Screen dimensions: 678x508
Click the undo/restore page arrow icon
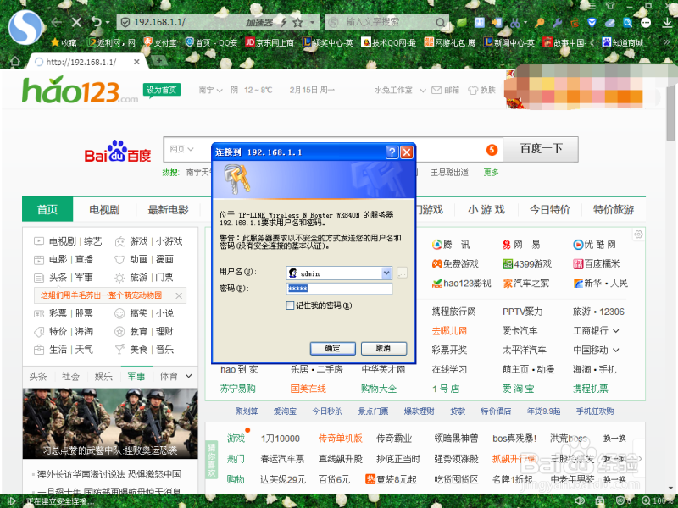pos(96,22)
